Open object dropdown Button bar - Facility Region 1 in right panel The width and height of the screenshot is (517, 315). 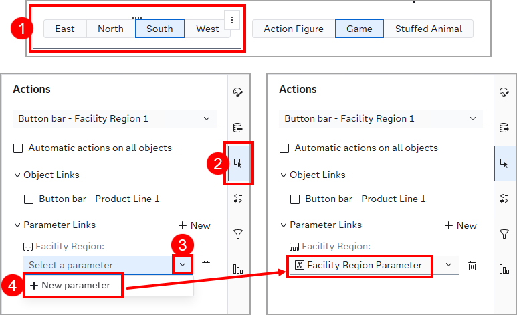381,119
